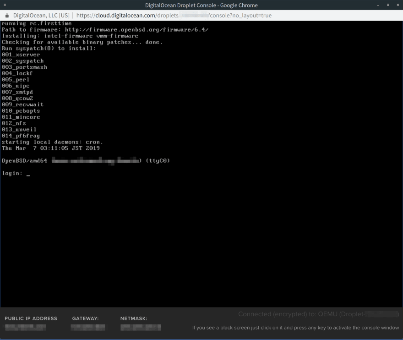Click the 005_perl patch entry

click(x=16, y=79)
